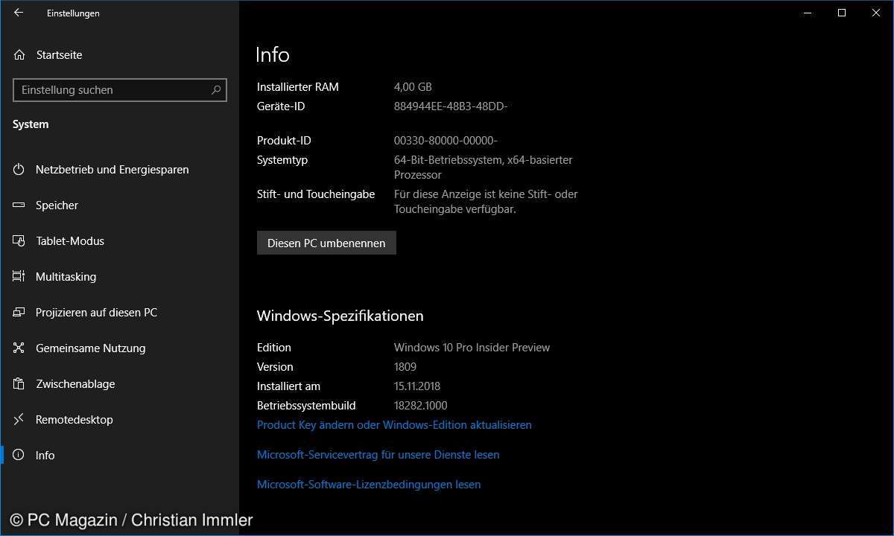Screen dimensions: 894x536
Task: Read the Microsoft-Software-Lizenzbedingungen link
Action: click(369, 485)
